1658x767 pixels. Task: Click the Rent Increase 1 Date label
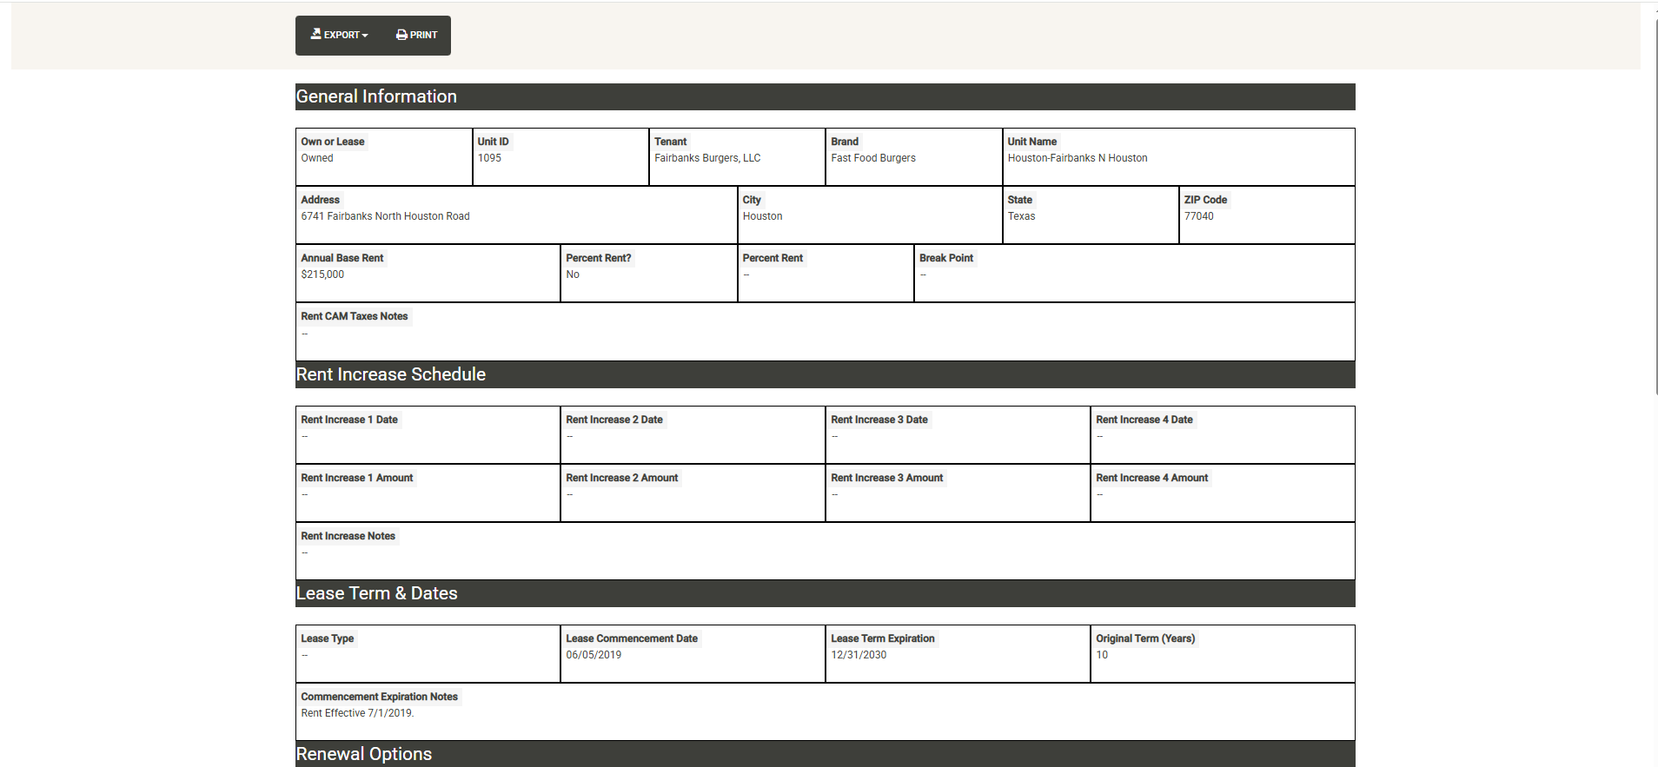(349, 420)
